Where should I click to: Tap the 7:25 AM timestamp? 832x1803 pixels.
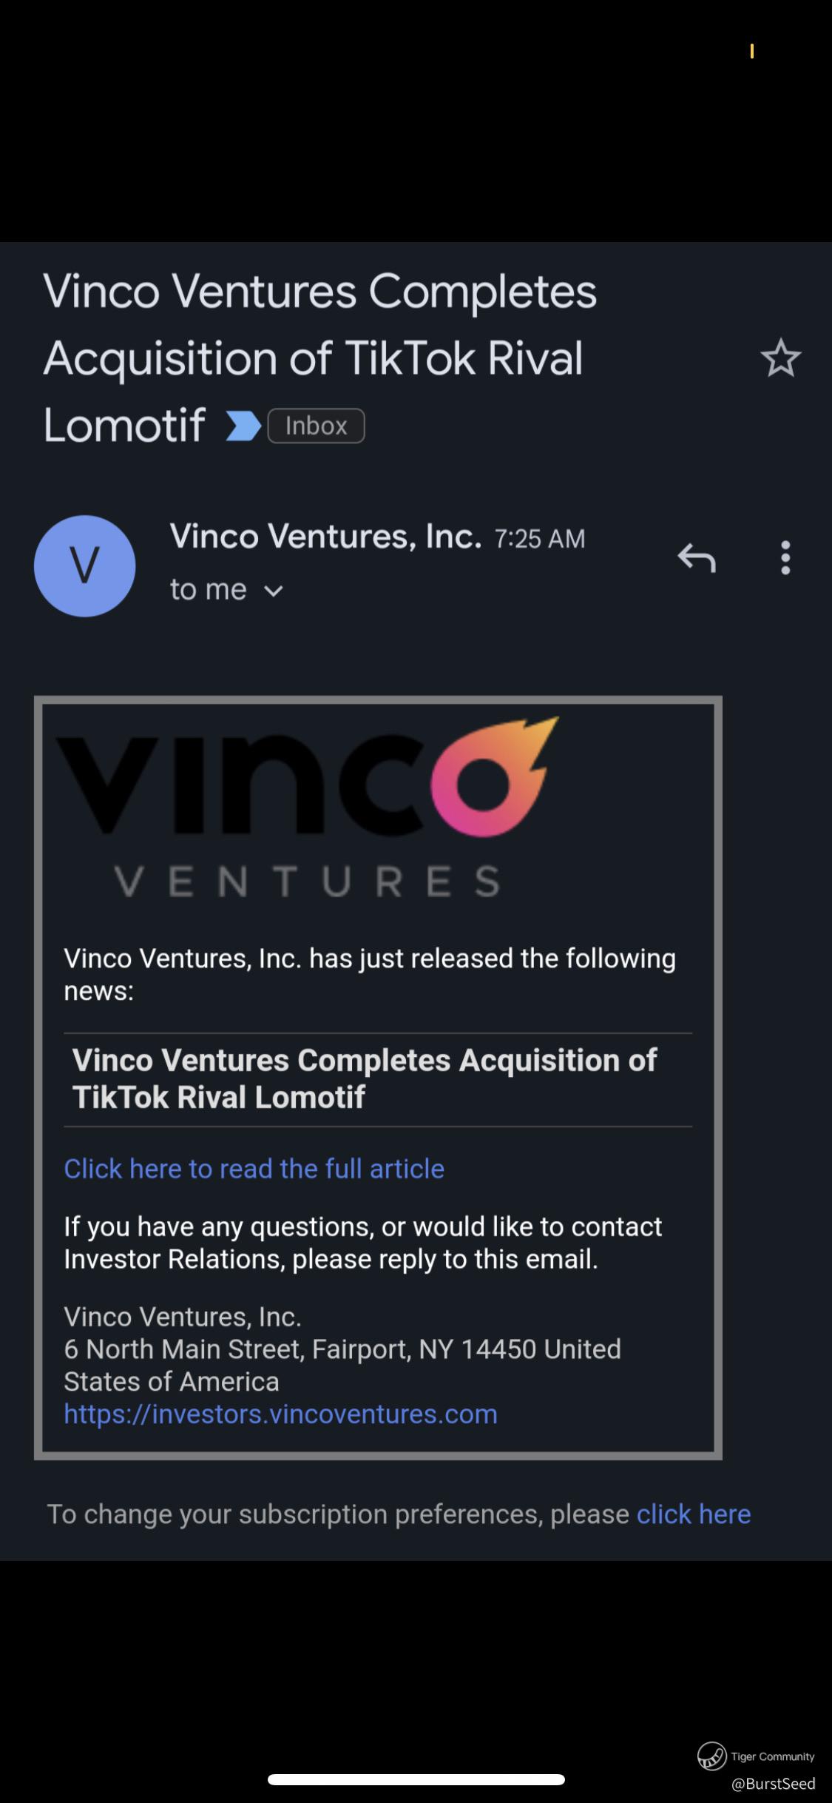[x=540, y=539]
